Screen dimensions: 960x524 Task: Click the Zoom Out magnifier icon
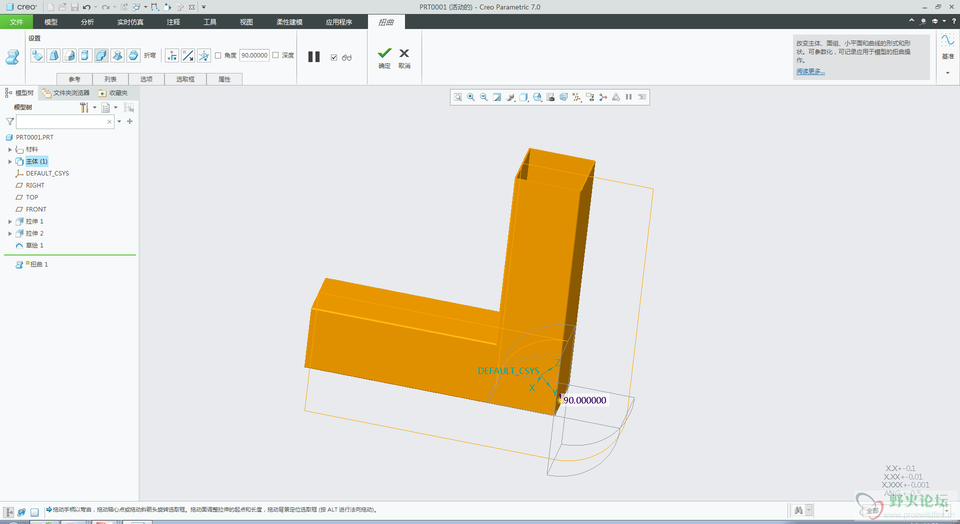click(x=484, y=97)
